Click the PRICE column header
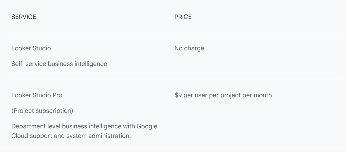Screen dimensions: 346x152 pyautogui.click(x=183, y=17)
